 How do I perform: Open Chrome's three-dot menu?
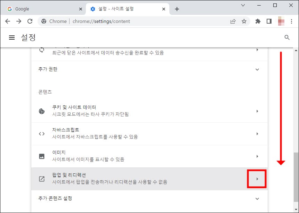pos(292,21)
